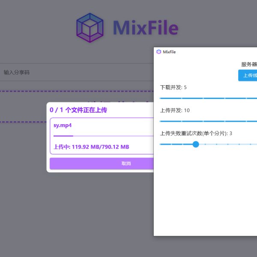Viewport: 257px width, 257px height.
Task: Click the MixFile window title icon
Action: coord(158,52)
